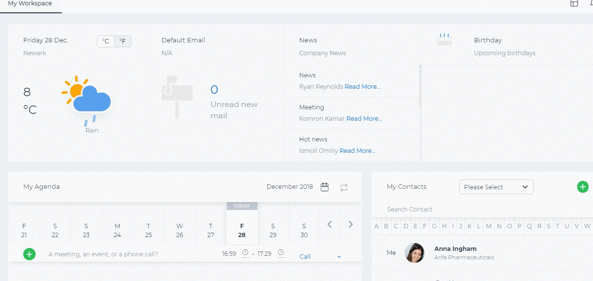Click the Upcoming birthdays label
This screenshot has height=281, width=593.
coord(505,53)
